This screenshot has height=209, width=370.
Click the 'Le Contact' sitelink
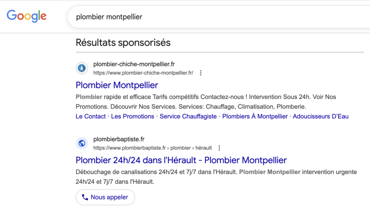[90, 116]
